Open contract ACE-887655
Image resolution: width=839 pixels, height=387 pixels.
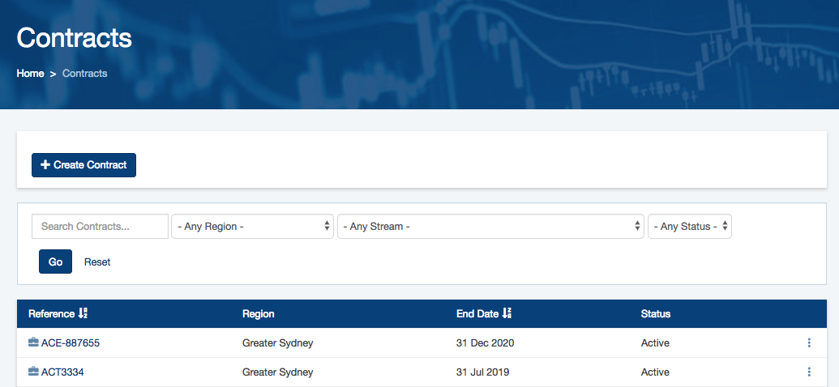(x=70, y=342)
